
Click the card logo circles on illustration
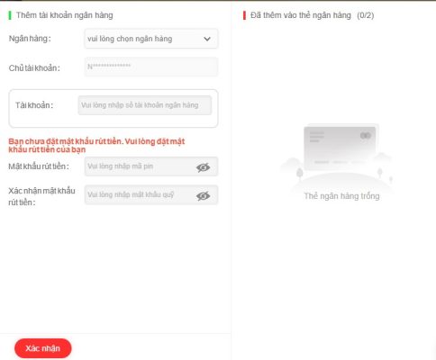[x=366, y=136]
